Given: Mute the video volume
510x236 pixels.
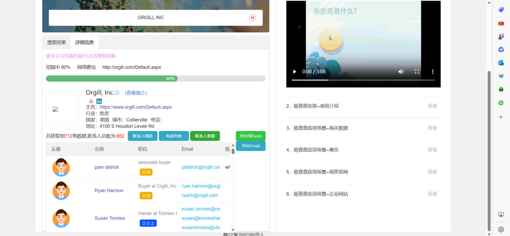Looking at the screenshot, I should click(401, 72).
